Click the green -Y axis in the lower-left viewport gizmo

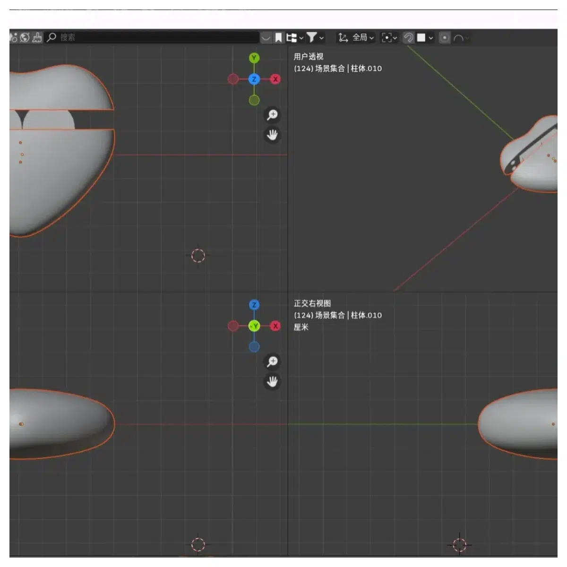pos(254,326)
